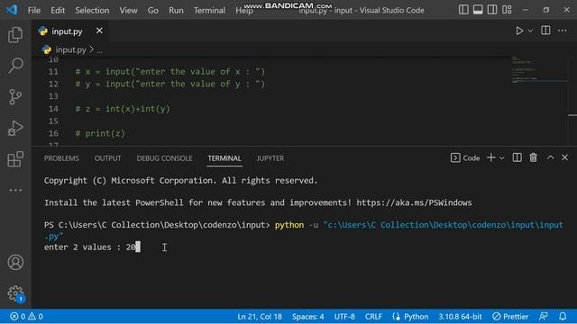The height and width of the screenshot is (324, 577).
Task: Click the VS Code logo icon
Action: pyautogui.click(x=12, y=10)
